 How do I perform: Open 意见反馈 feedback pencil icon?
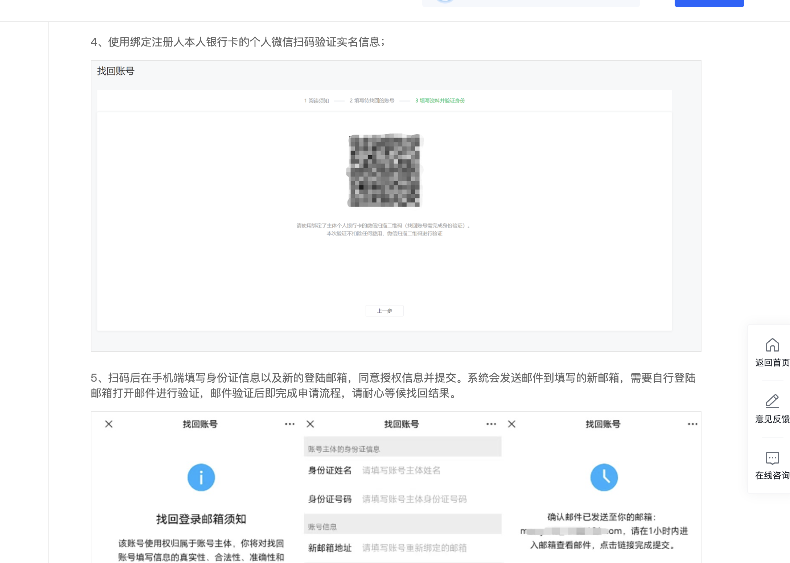[772, 401]
